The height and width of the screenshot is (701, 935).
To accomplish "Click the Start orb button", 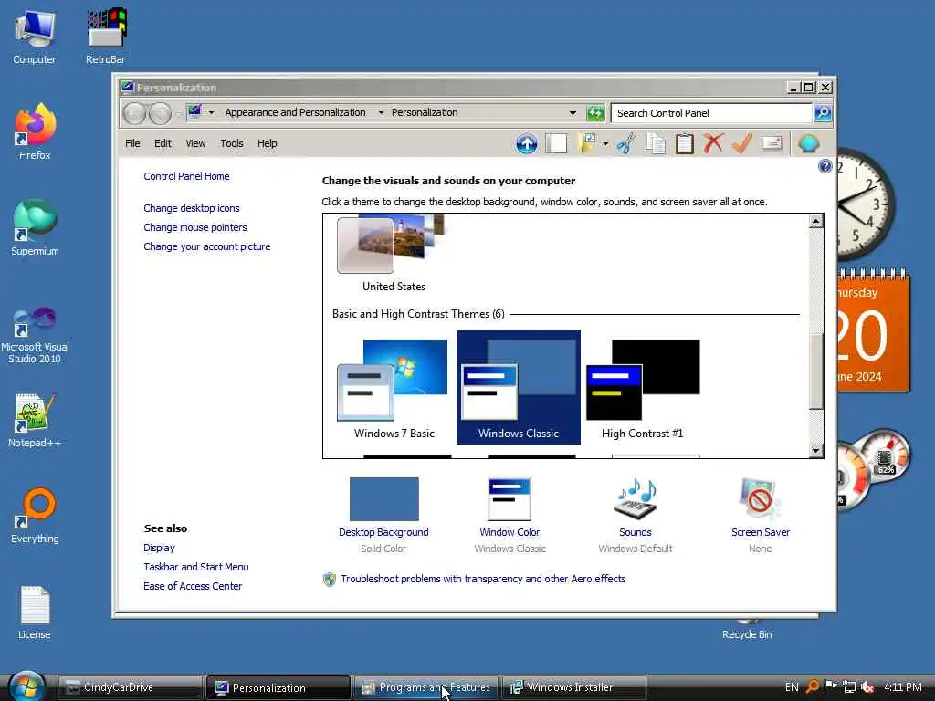I will click(x=26, y=686).
